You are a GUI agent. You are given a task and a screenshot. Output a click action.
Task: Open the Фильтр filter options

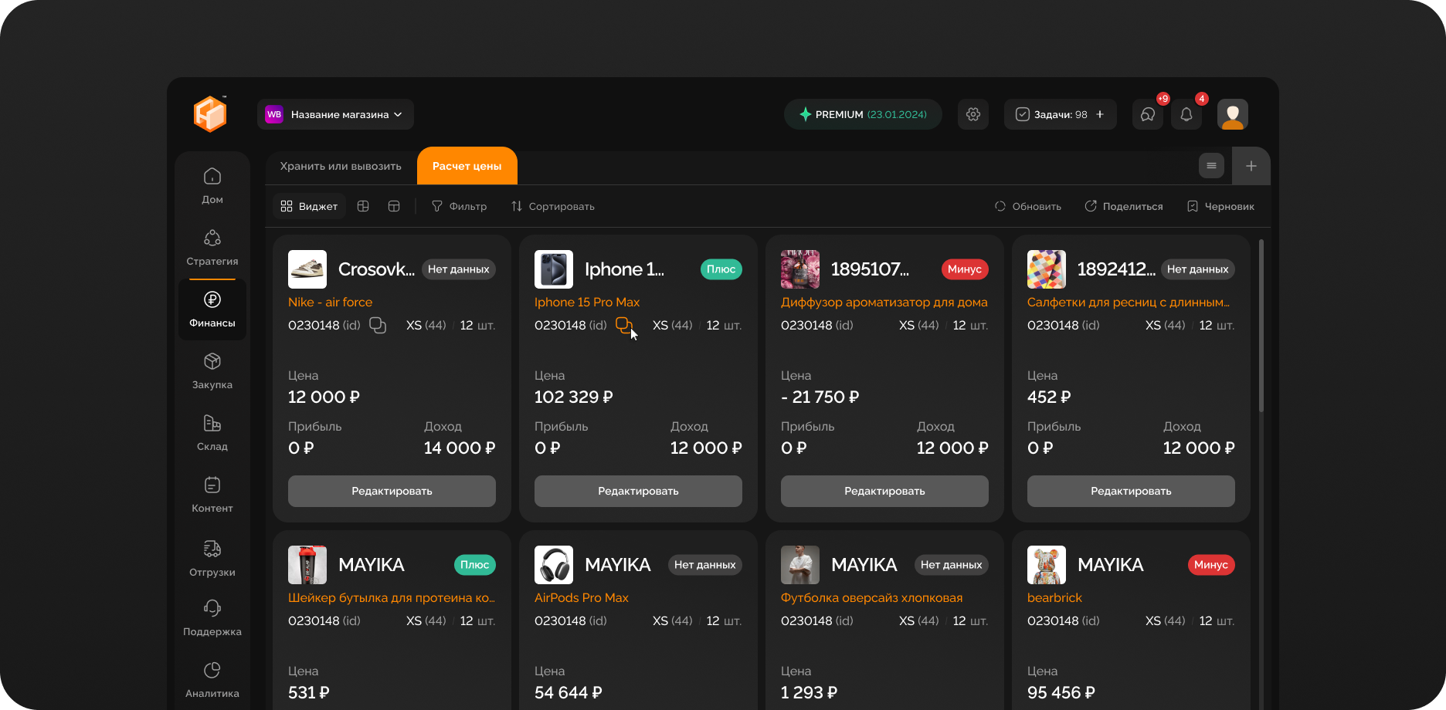pyautogui.click(x=459, y=206)
